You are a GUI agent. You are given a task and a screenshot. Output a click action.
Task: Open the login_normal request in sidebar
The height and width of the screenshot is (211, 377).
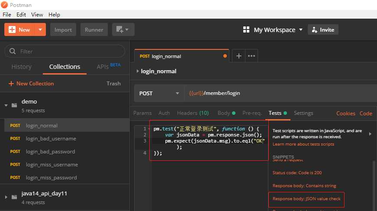point(67,125)
